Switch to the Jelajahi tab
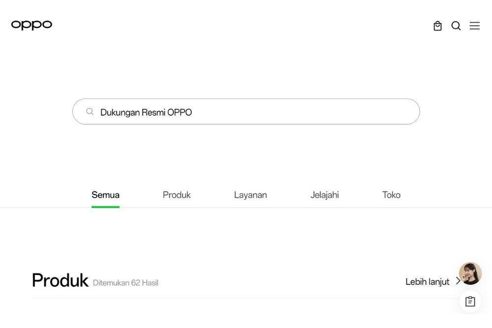The height and width of the screenshot is (328, 492). 324,195
